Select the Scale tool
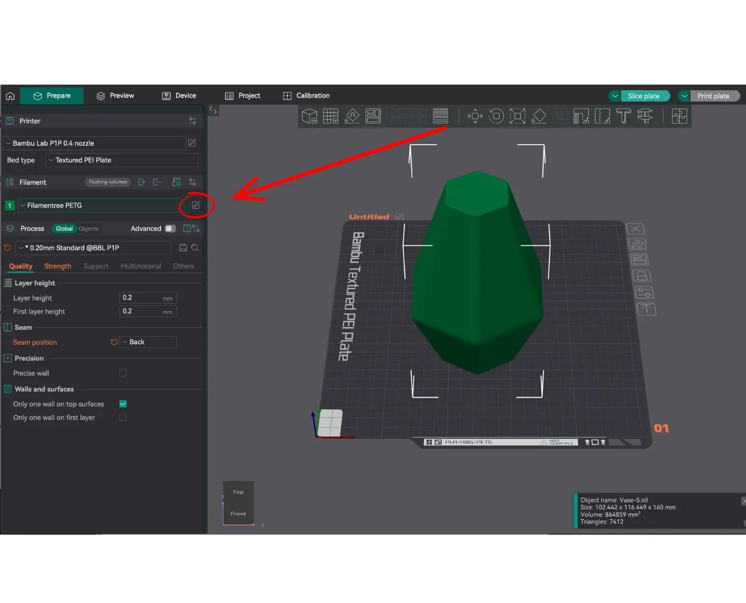Viewport: 746px width, 603px height. (517, 116)
